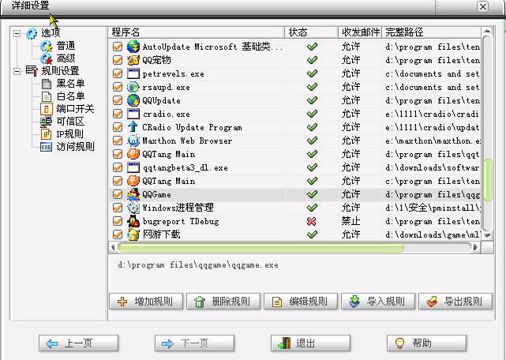The height and width of the screenshot is (360, 506).
Task: Toggle the rsaupd.exe checkbox
Action: click(118, 87)
